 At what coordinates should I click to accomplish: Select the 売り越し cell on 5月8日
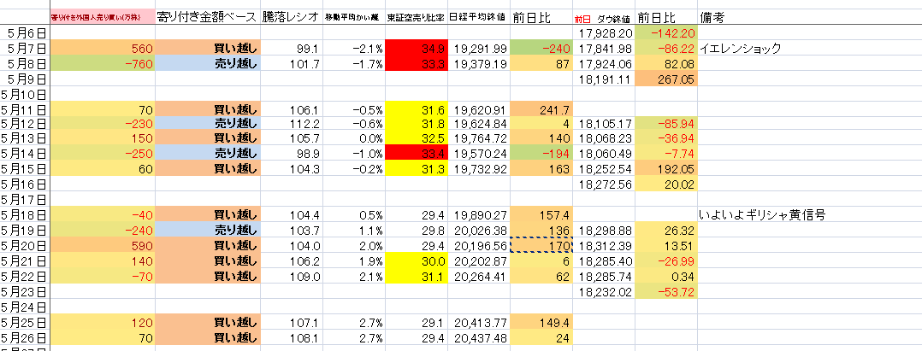point(208,64)
